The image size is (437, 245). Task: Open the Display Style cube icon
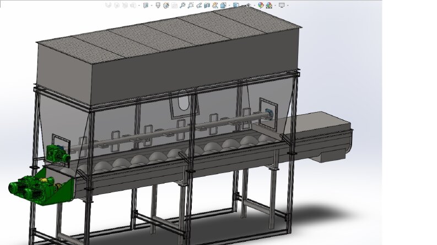[236, 5]
